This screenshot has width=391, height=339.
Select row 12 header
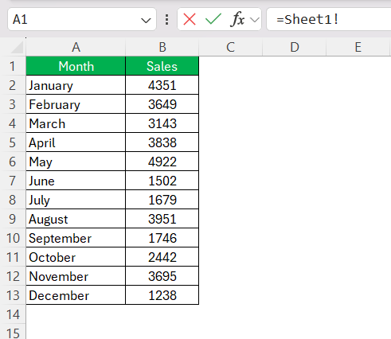pos(13,276)
